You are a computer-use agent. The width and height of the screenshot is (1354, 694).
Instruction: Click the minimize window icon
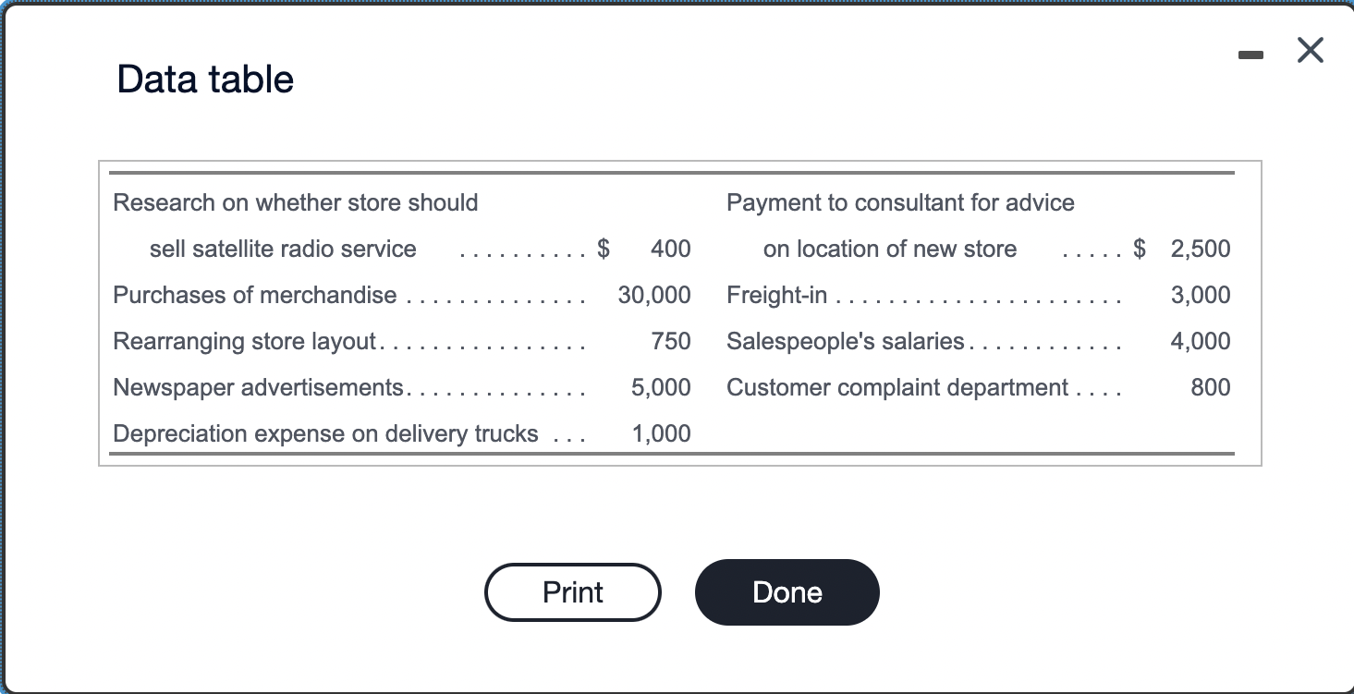[1250, 54]
